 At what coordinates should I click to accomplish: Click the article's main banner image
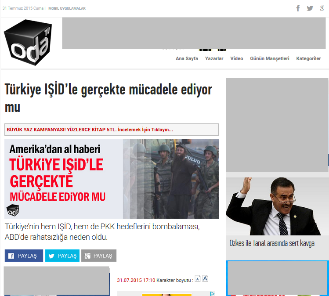pos(112,179)
